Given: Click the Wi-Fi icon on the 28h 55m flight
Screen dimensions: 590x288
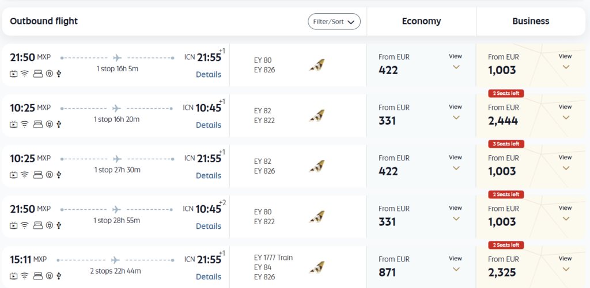Looking at the screenshot, I should point(25,225).
